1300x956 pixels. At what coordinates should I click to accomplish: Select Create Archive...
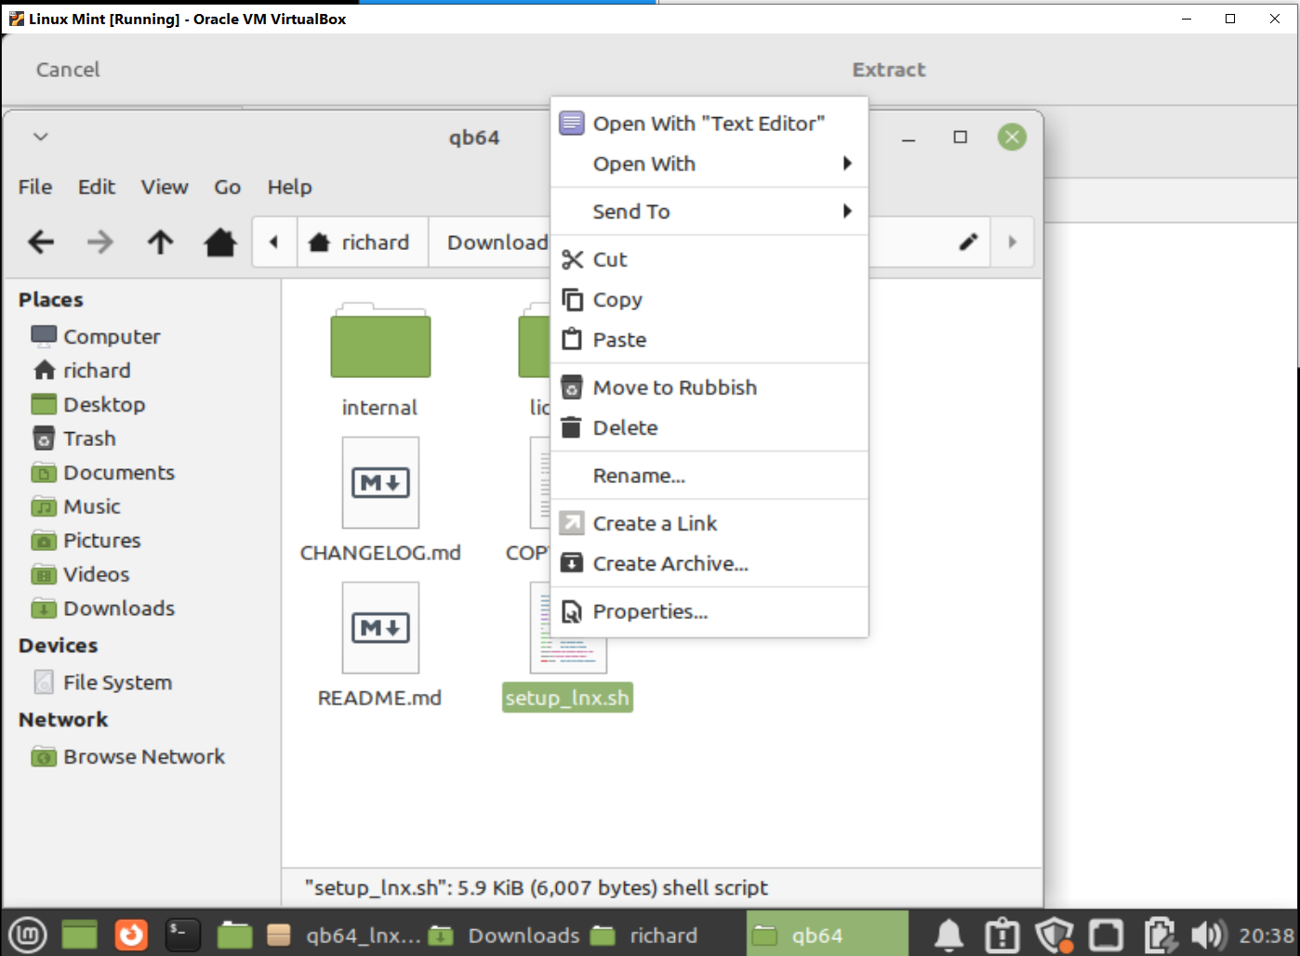click(710, 563)
